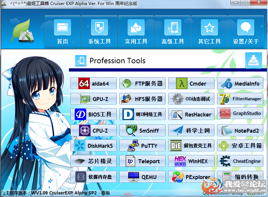Go to 其它工具 tab
The height and width of the screenshot is (197, 268).
click(209, 32)
